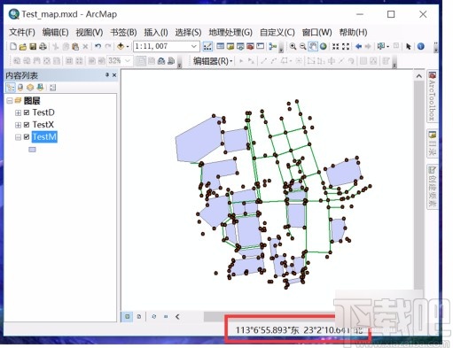The width and height of the screenshot is (453, 348).
Task: Launch ModelBuilder window
Action: tap(272, 46)
